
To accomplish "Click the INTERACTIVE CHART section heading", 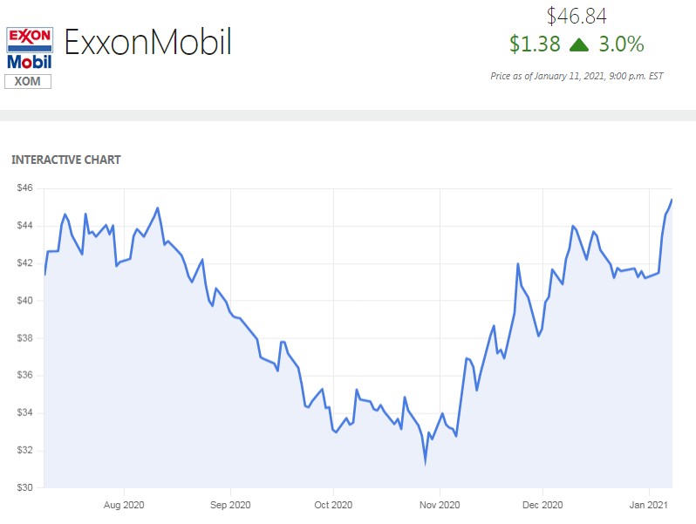I will (66, 160).
